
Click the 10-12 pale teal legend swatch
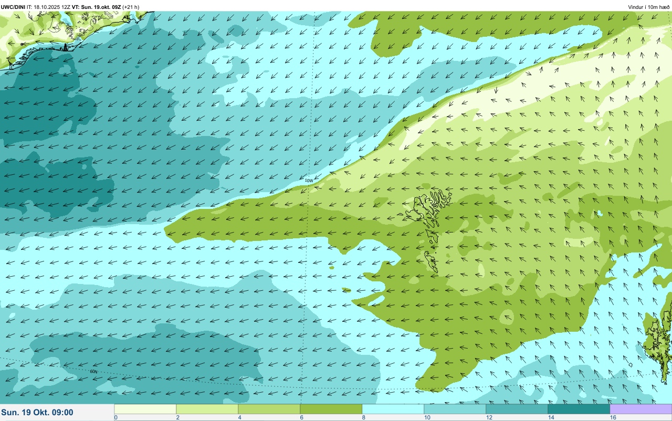[x=455, y=409]
